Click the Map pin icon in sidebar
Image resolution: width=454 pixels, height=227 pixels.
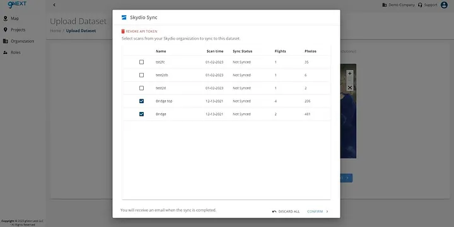pyautogui.click(x=5, y=18)
